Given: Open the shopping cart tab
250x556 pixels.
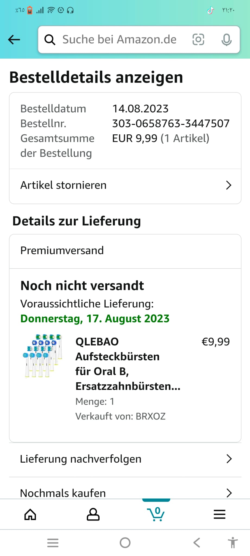Looking at the screenshot, I should [156, 514].
